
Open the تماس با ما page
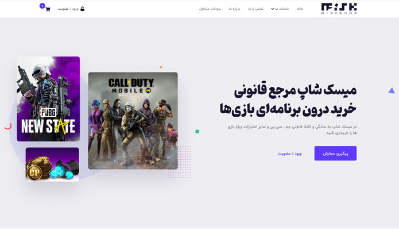pos(256,9)
